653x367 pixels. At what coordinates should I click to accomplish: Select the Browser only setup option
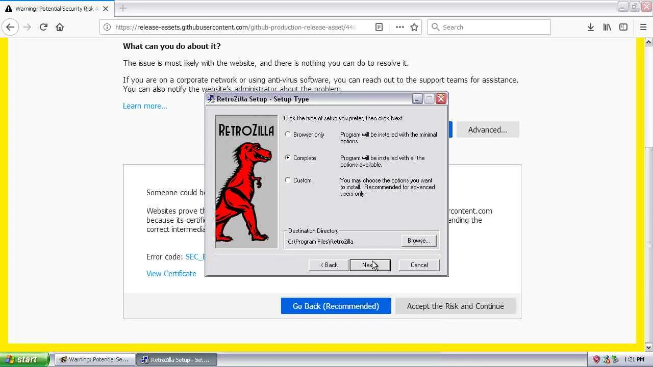coord(288,135)
